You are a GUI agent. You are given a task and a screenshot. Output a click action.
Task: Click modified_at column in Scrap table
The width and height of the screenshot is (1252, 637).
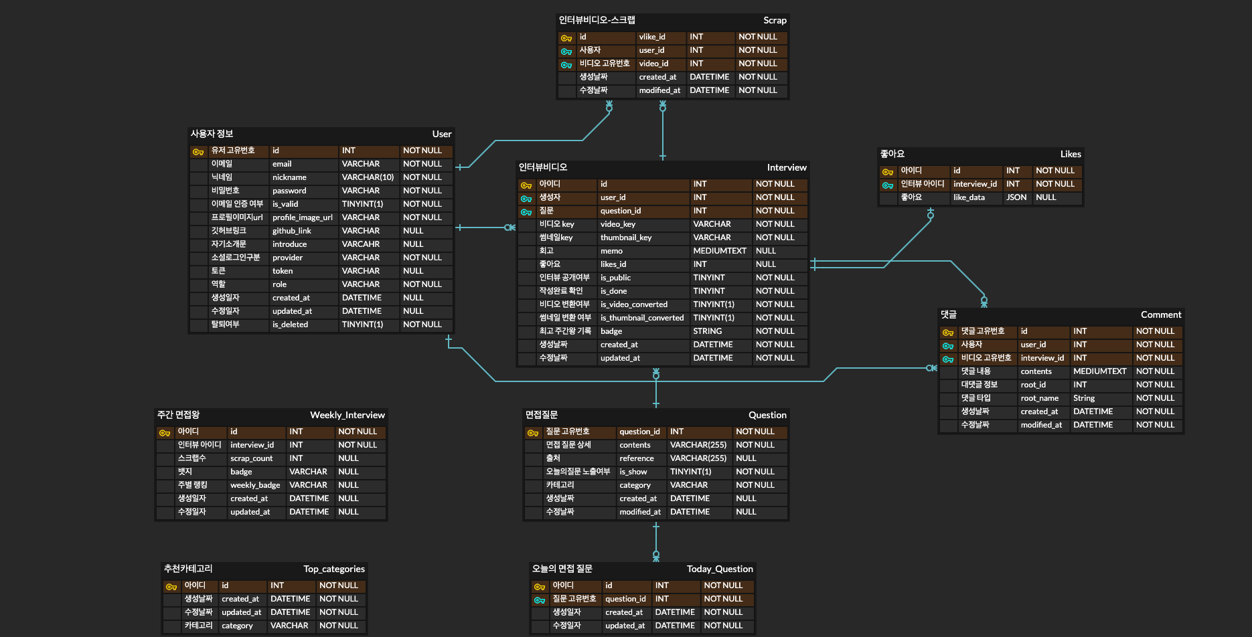point(659,90)
